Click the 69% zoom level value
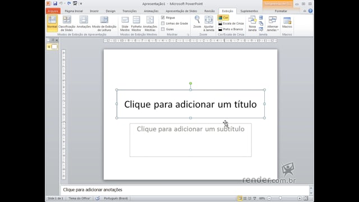 click(x=262, y=198)
